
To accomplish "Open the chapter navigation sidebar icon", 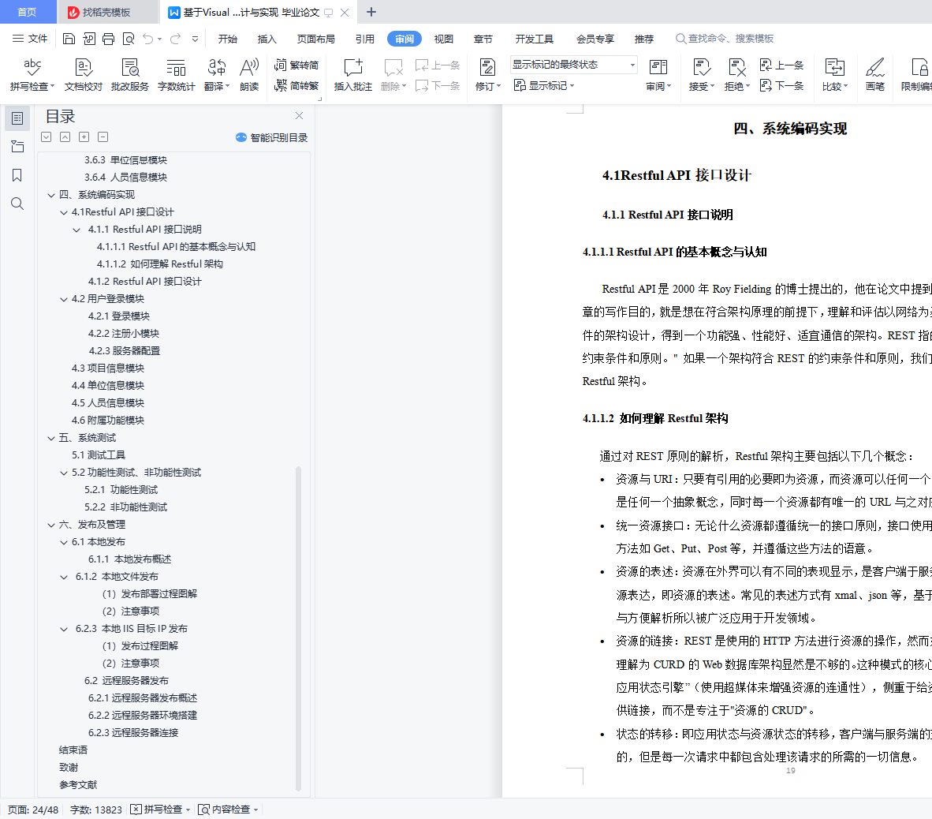I will point(17,146).
